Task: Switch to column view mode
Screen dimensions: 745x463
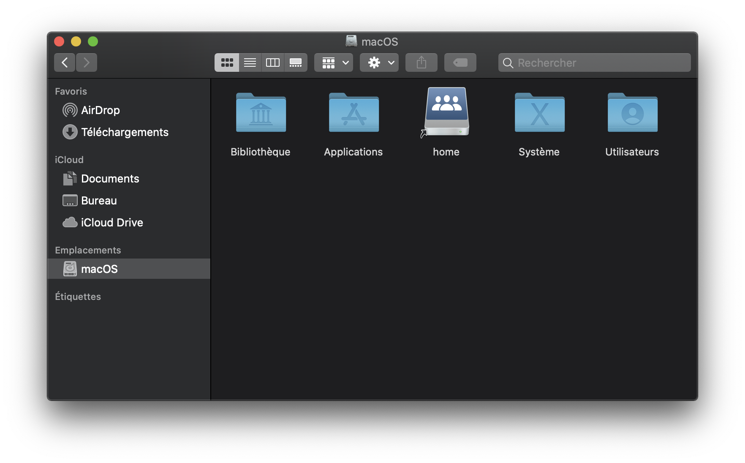Action: 273,63
